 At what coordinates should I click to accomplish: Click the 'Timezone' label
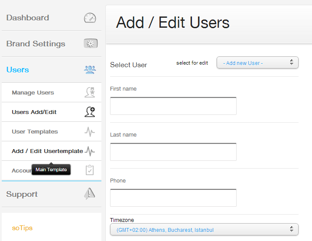pyautogui.click(x=122, y=220)
